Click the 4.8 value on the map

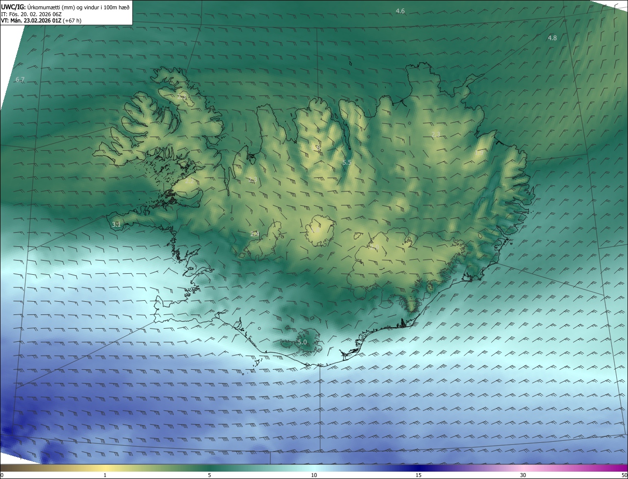click(x=552, y=38)
